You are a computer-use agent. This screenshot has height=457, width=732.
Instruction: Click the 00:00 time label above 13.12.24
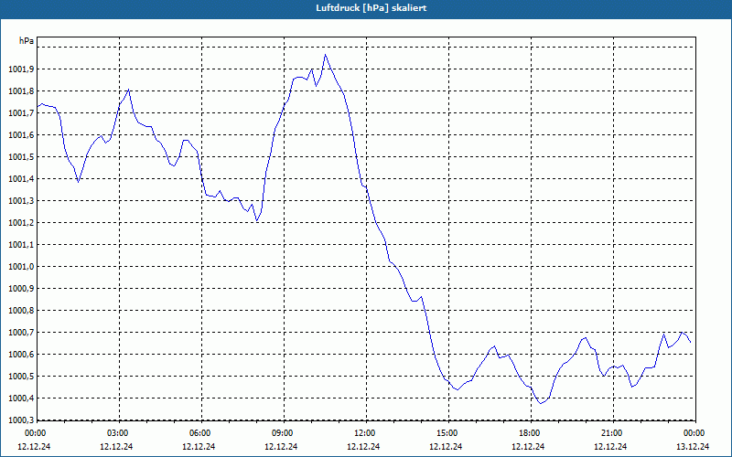[x=694, y=433]
